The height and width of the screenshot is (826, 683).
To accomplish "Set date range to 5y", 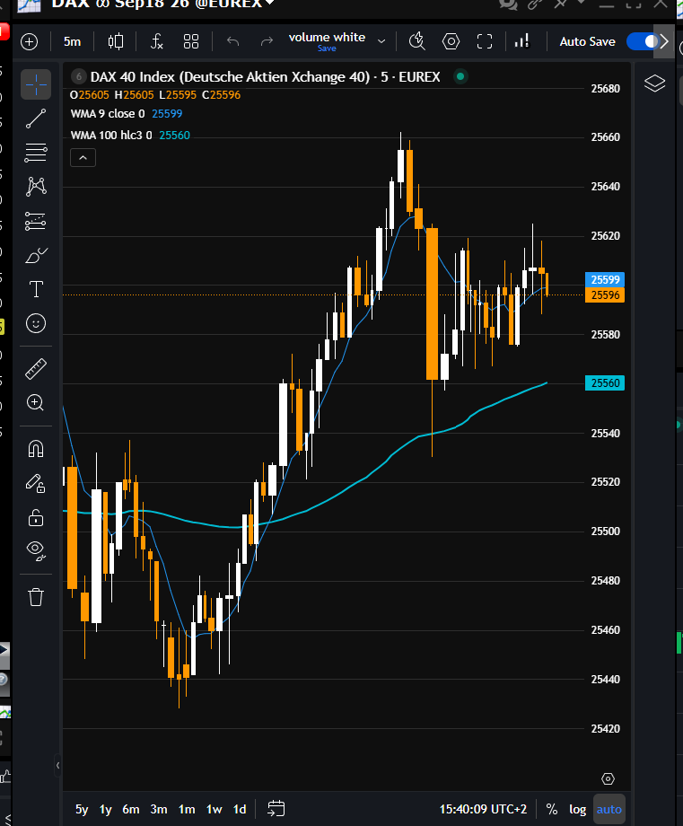I will pyautogui.click(x=82, y=809).
